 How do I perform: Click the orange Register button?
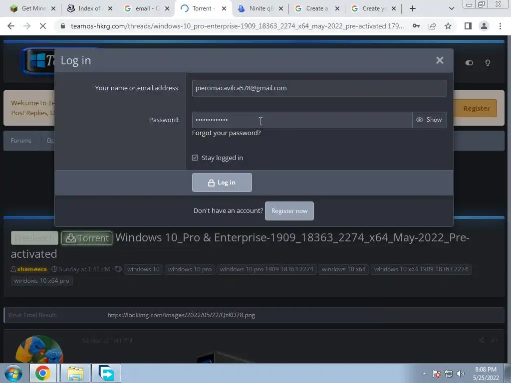[477, 108]
